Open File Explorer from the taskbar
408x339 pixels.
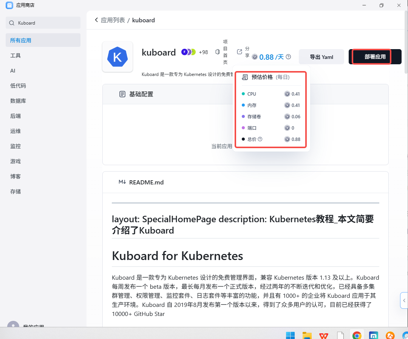(307, 335)
